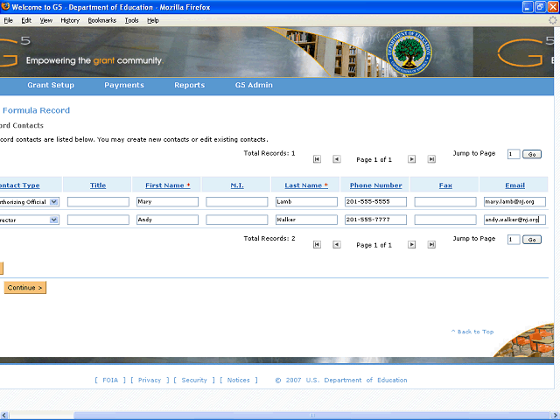Open the Authorizing Official contact type dropdown
Viewport: 560px width, 420px height.
click(54, 202)
